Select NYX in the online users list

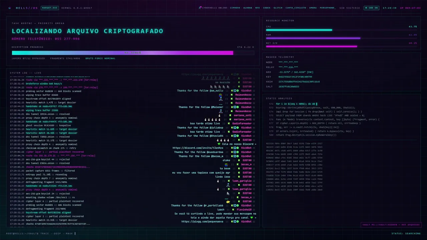click(258, 8)
